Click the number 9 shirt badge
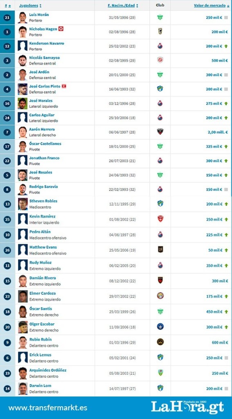This screenshot has height=419, width=232. [7, 342]
